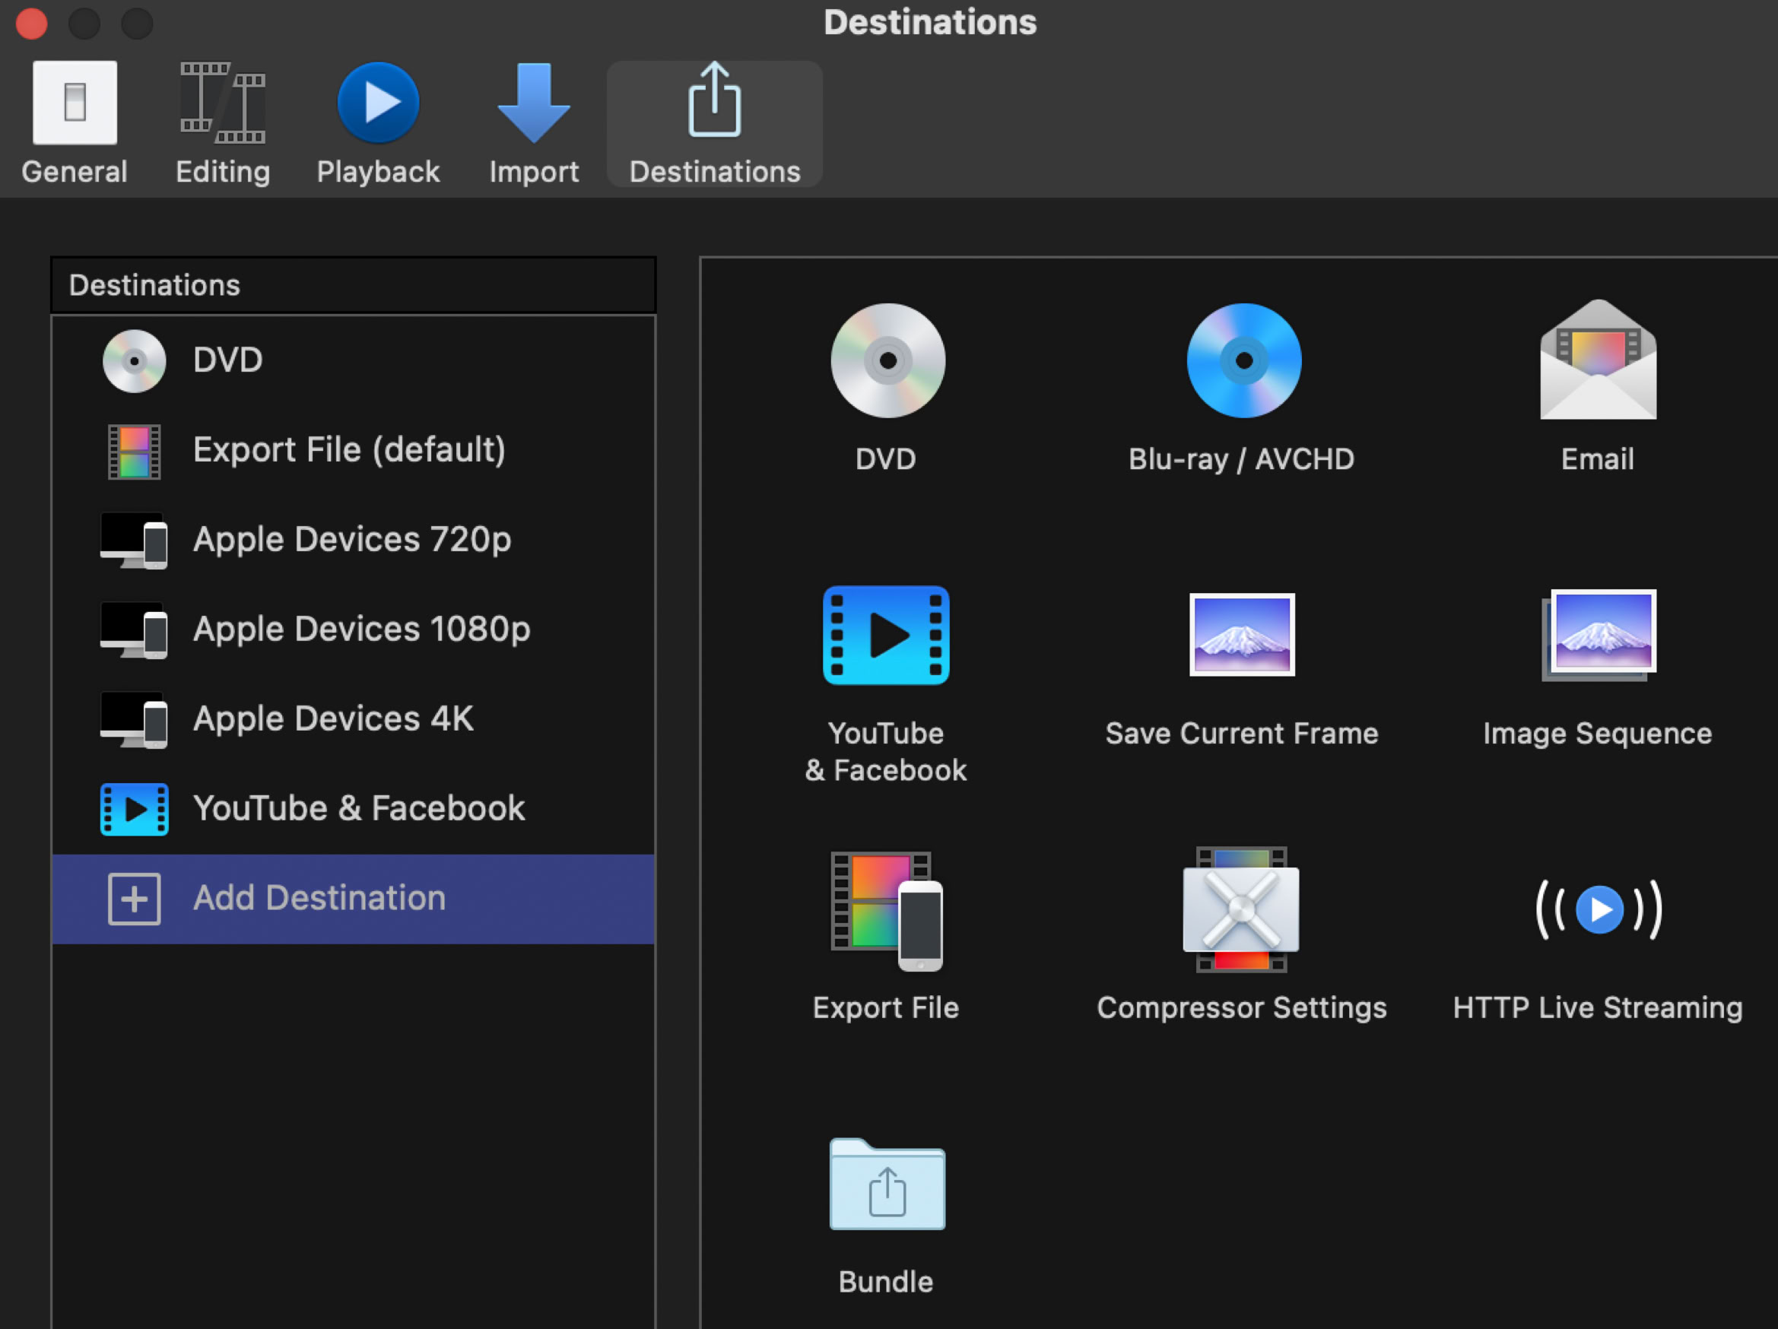Image resolution: width=1778 pixels, height=1329 pixels.
Task: Click the large DVD icon in the grid
Action: (x=887, y=361)
